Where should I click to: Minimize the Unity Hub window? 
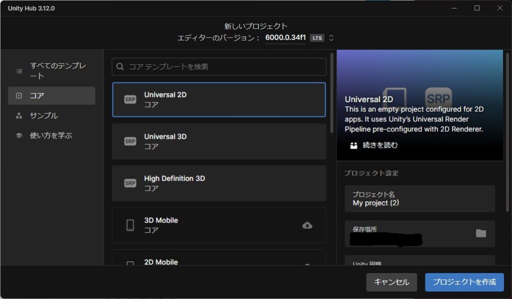[x=454, y=8]
